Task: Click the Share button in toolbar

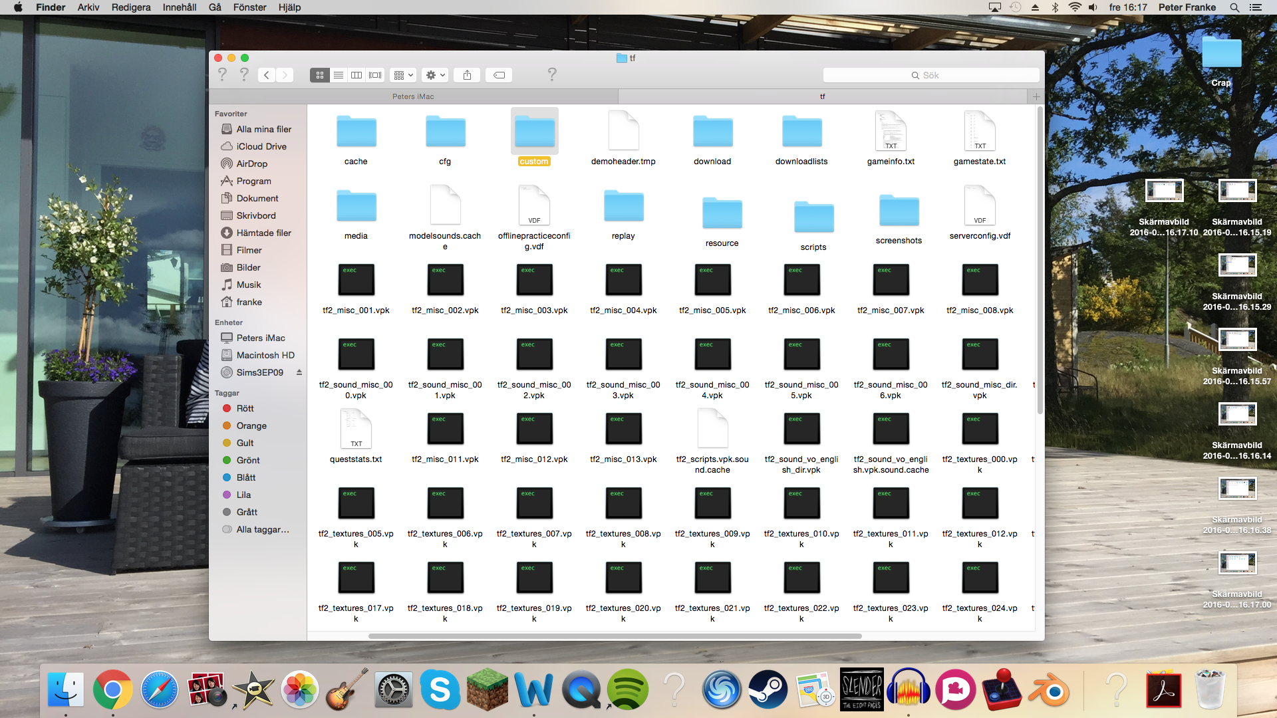Action: point(467,75)
